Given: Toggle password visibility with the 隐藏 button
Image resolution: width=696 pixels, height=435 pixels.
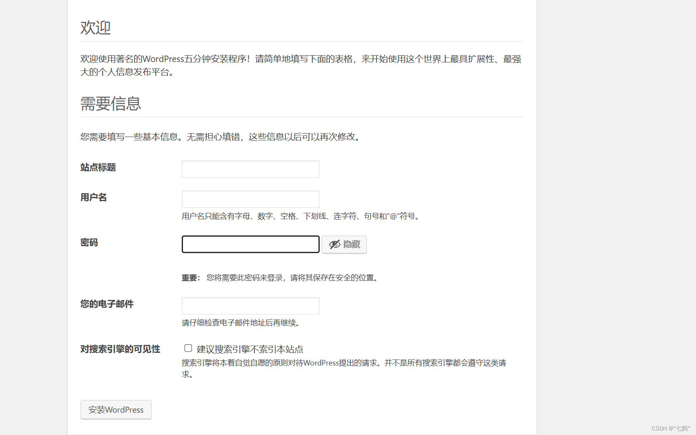Looking at the screenshot, I should [344, 244].
